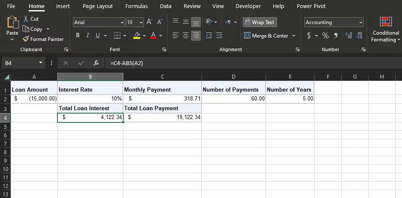Toggle Wrap Text option
Image resolution: width=402 pixels, height=198 pixels.
click(260, 22)
